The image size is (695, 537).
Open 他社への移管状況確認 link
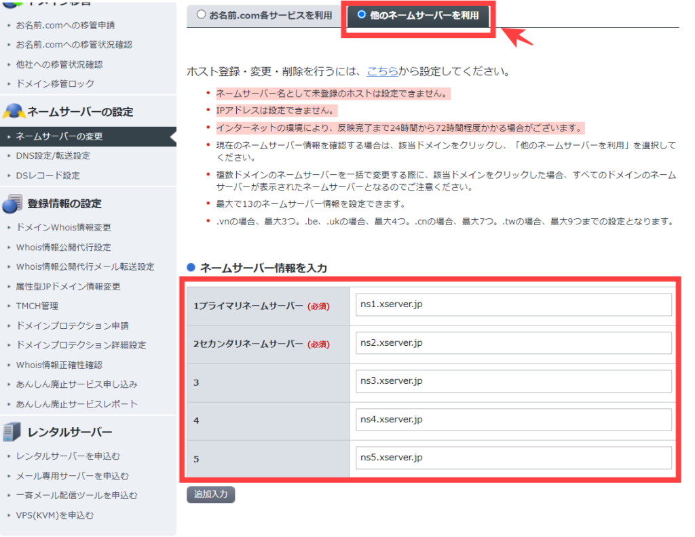pos(59,64)
